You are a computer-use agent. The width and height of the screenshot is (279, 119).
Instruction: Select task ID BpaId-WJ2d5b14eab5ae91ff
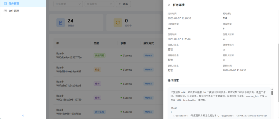tap(69, 70)
